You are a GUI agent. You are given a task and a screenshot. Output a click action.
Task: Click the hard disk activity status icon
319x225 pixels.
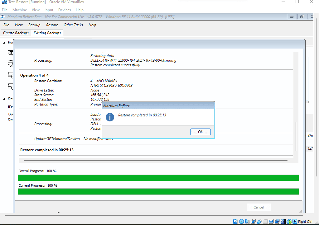(235, 222)
